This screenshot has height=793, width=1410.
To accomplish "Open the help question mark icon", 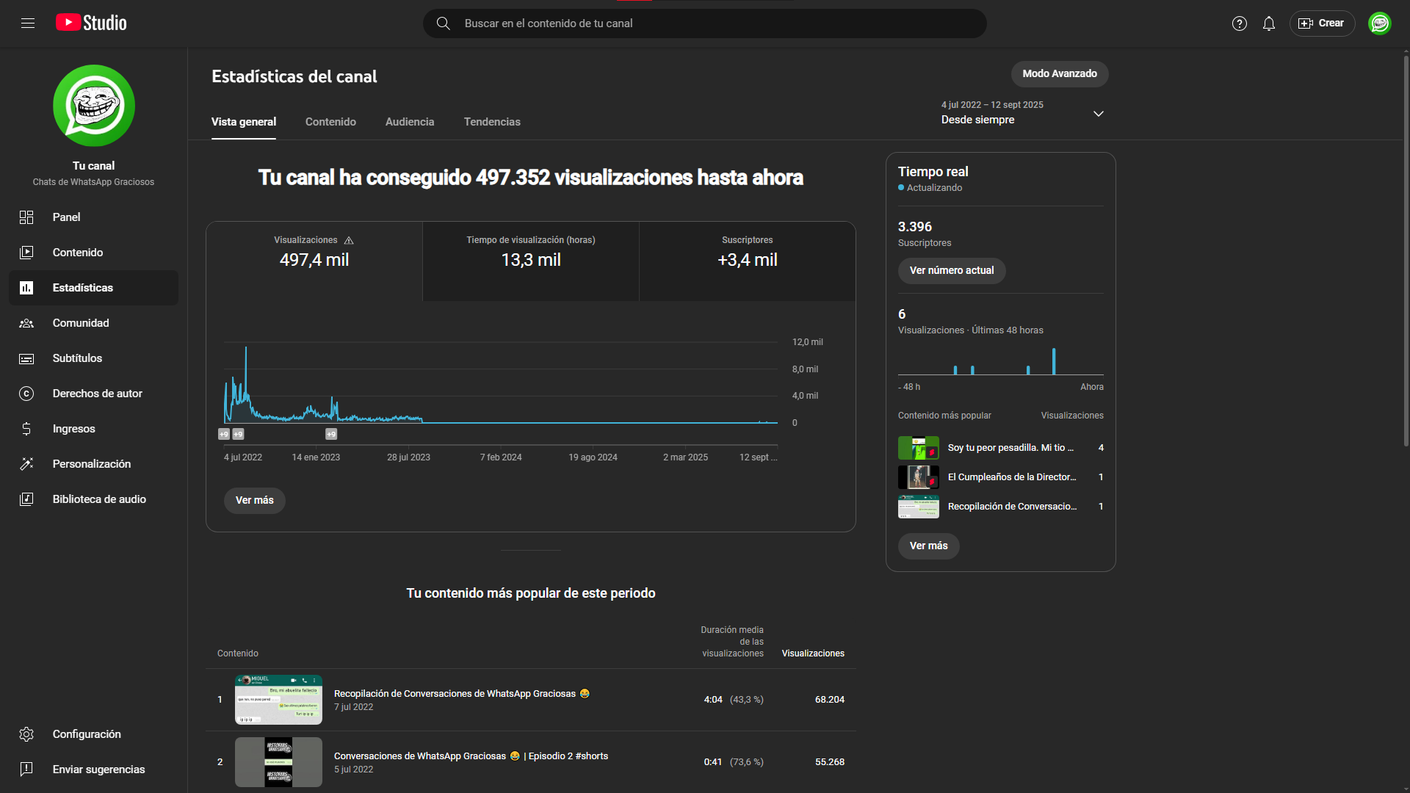I will pyautogui.click(x=1240, y=23).
